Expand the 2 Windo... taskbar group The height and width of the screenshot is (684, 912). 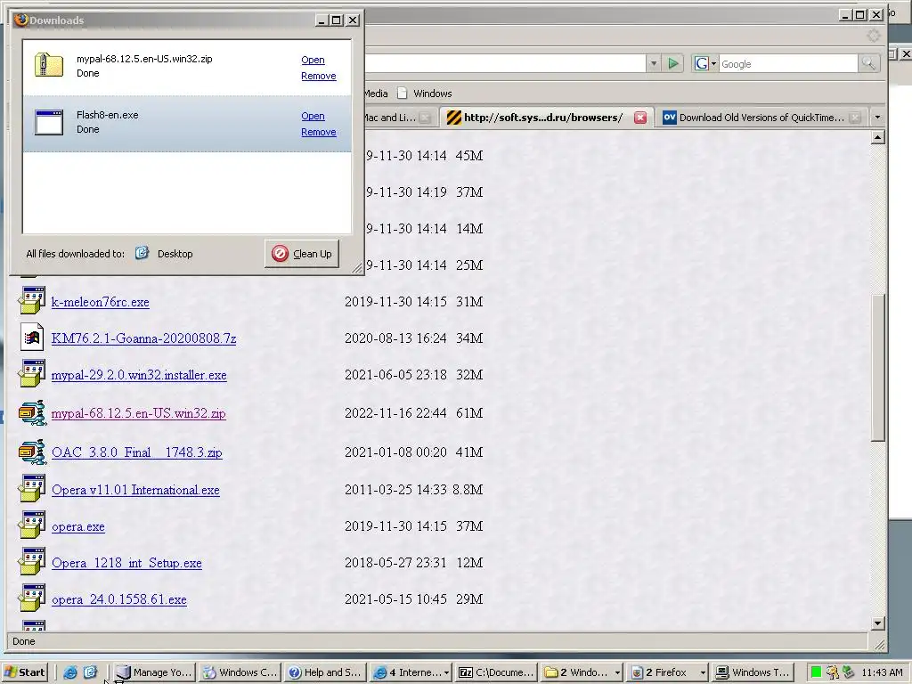[x=582, y=672]
